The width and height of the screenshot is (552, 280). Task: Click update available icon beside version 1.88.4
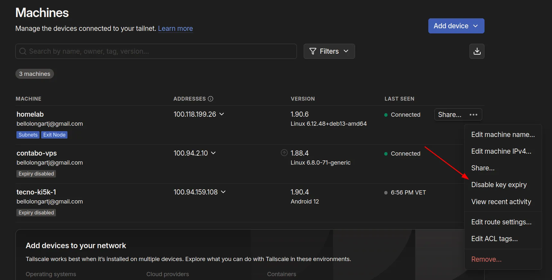pyautogui.click(x=284, y=153)
